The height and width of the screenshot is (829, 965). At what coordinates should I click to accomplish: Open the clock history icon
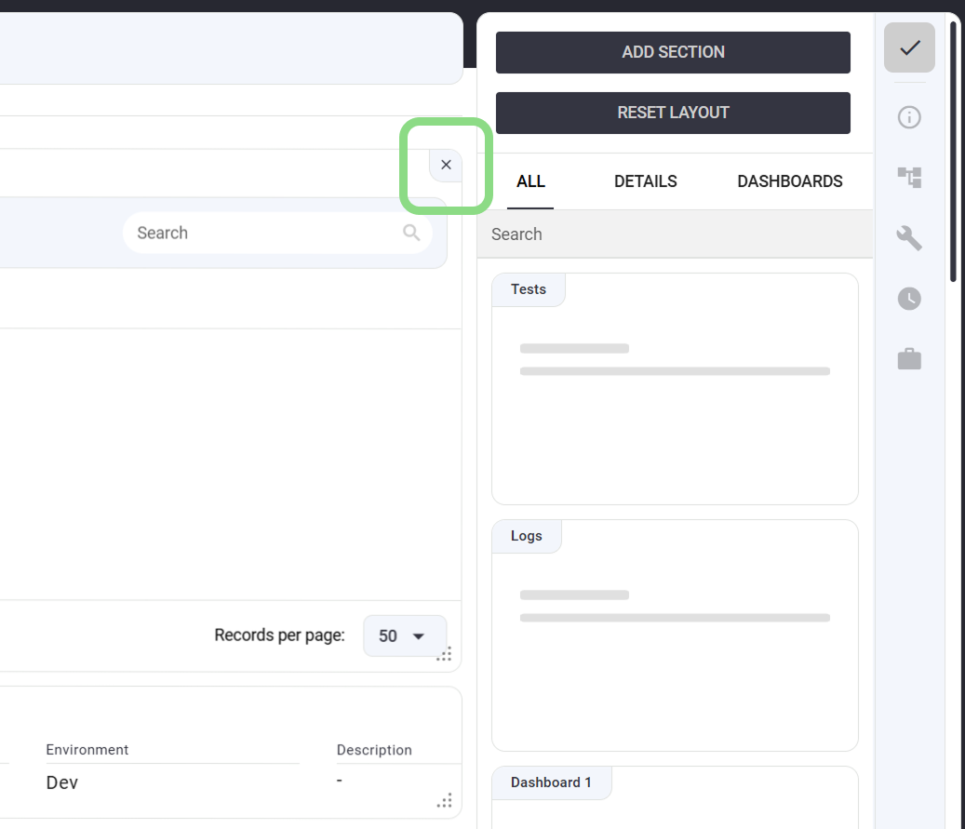909,299
